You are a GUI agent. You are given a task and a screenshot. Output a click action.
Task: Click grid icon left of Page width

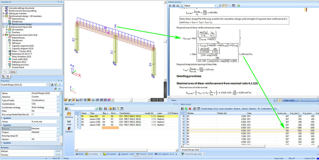(x=277, y=100)
